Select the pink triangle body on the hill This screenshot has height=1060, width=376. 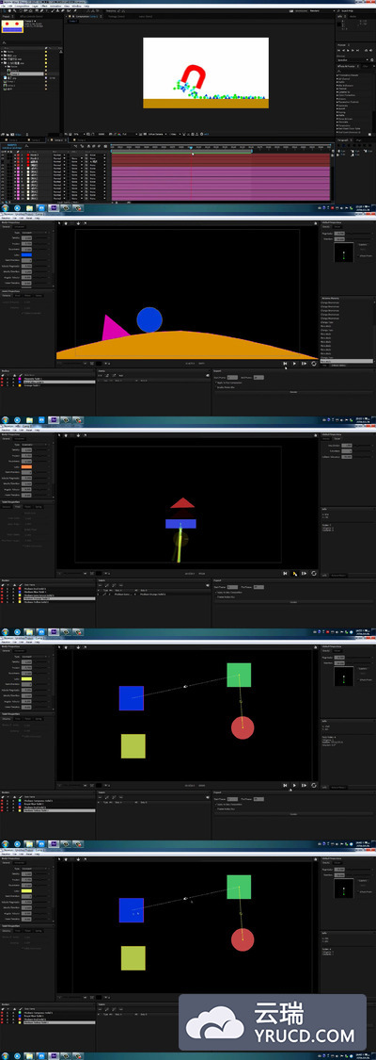click(113, 328)
